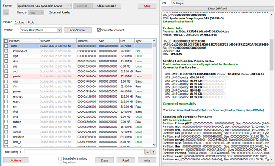The height and width of the screenshot is (166, 275).
Task: Click the ellipsis button under Source
Action: [x=6, y=12]
